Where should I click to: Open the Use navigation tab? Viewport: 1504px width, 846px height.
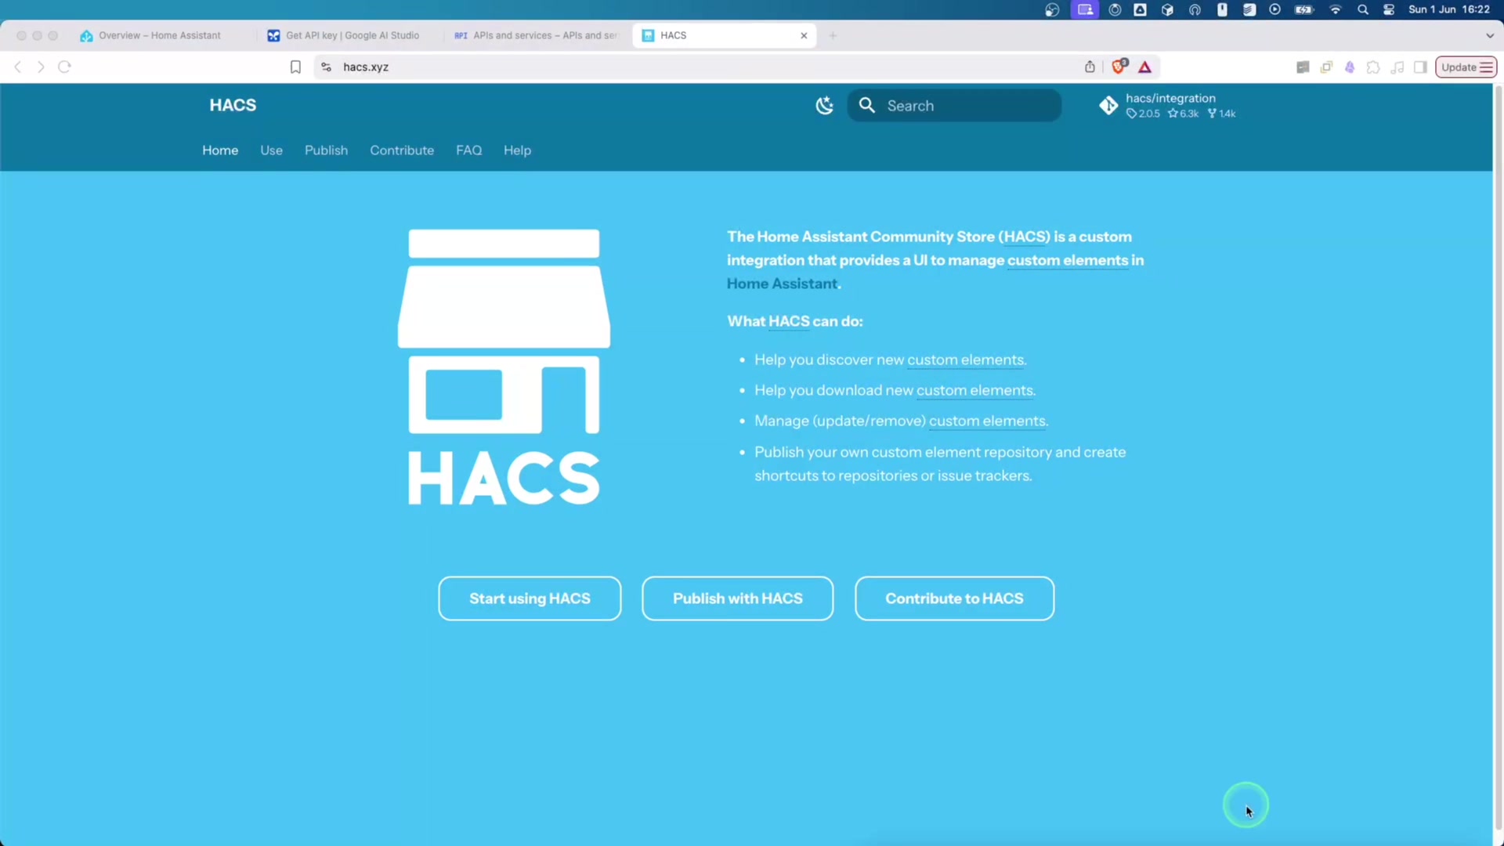(x=271, y=150)
